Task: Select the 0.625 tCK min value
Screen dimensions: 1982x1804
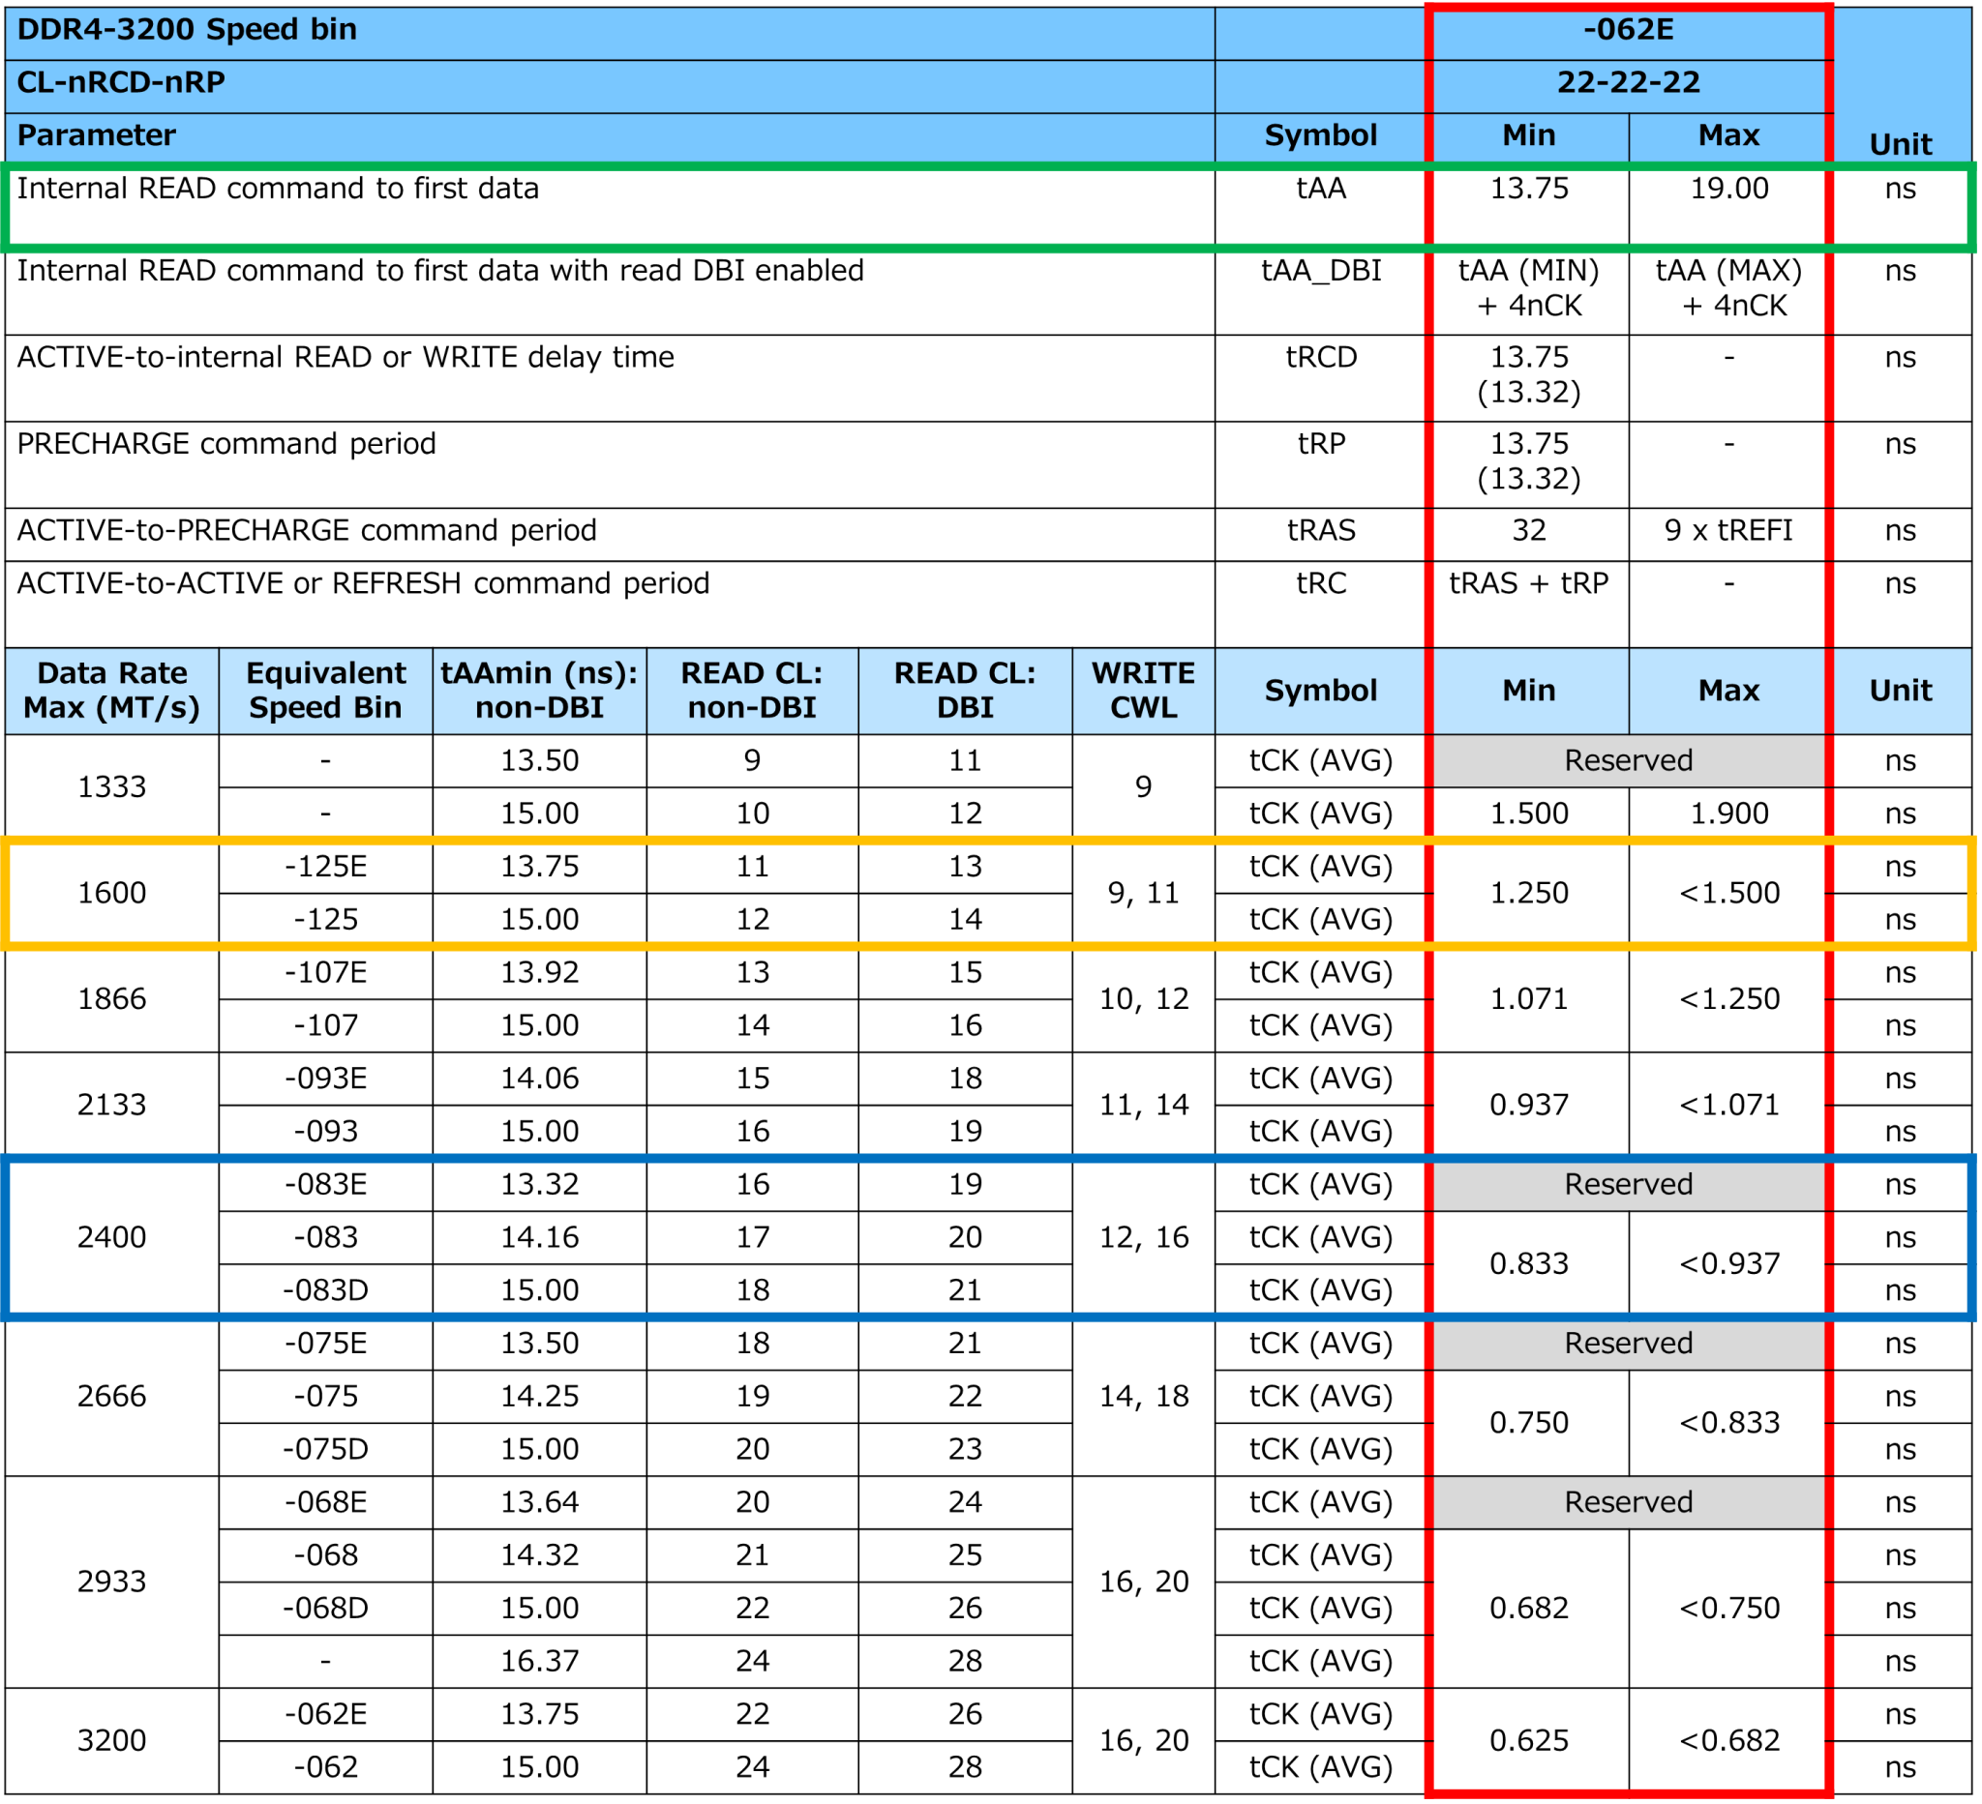Action: click(x=1529, y=1741)
